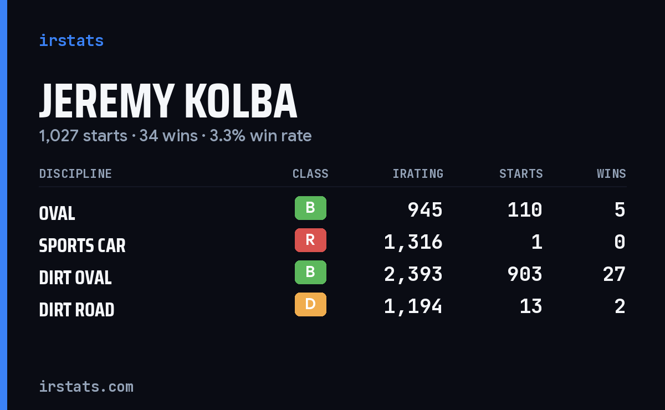The width and height of the screenshot is (665, 410).
Task: Select the DIRT OVAL discipline row
Action: 332,274
